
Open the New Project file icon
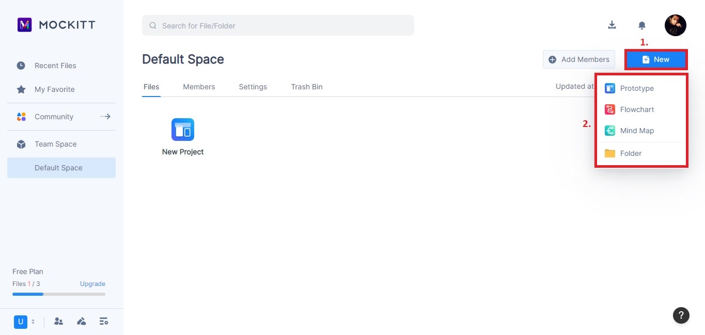(x=183, y=130)
